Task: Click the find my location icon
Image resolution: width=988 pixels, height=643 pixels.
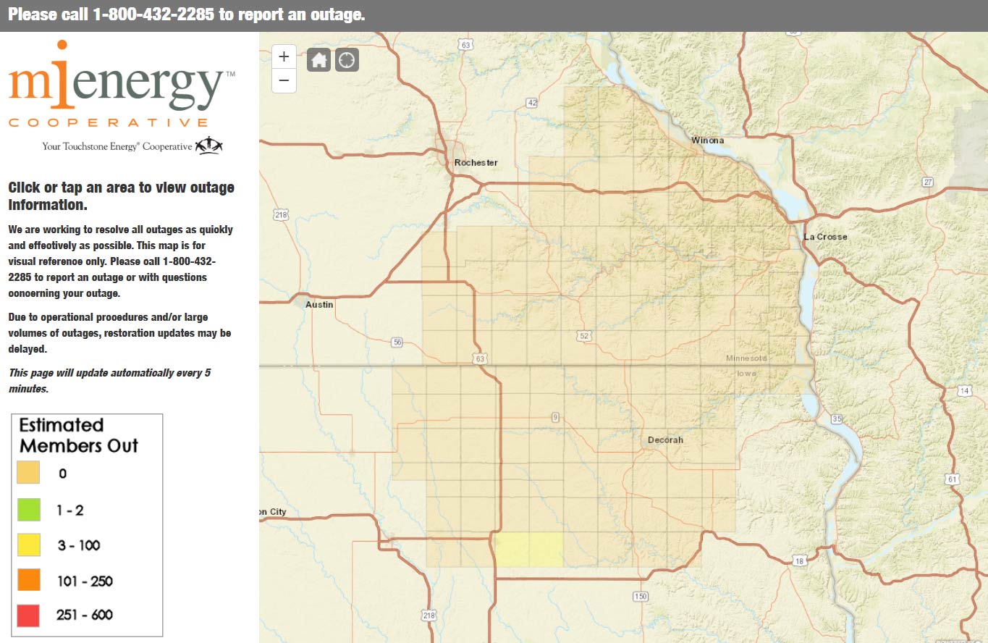Action: click(347, 60)
